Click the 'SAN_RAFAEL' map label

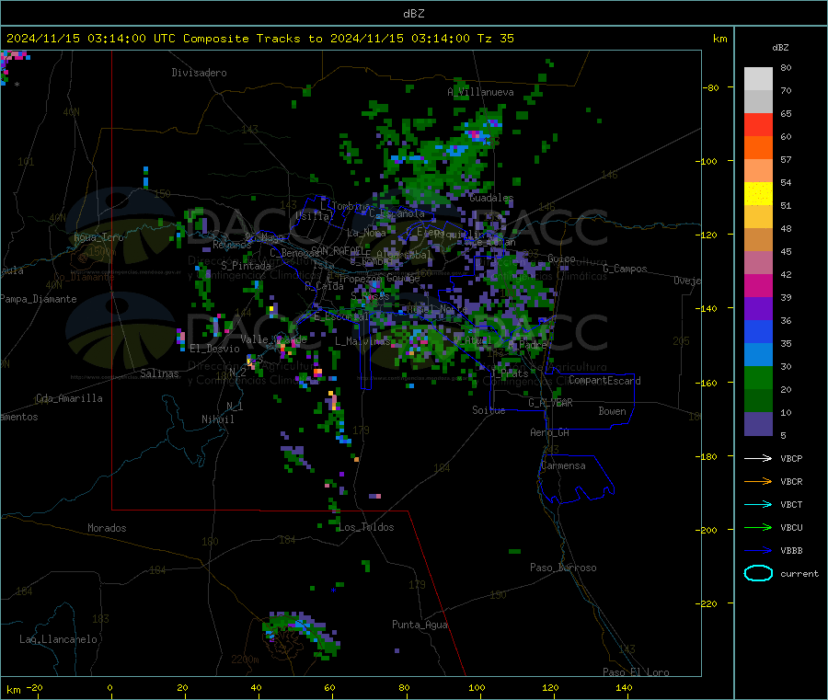338,250
